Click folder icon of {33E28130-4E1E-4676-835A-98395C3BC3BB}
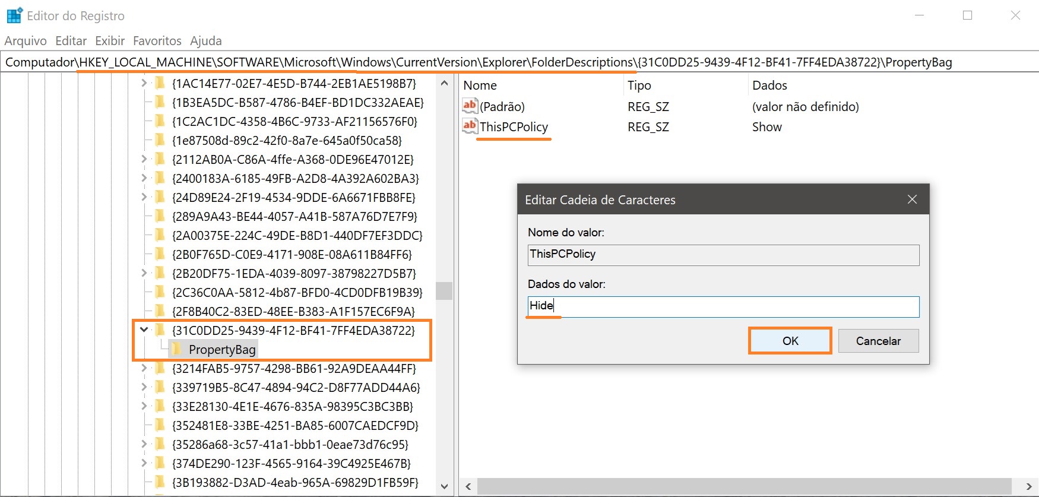Image resolution: width=1039 pixels, height=497 pixels. (x=160, y=406)
